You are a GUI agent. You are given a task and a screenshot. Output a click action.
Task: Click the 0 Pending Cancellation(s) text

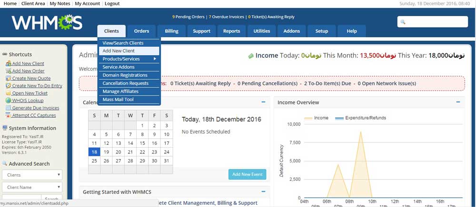click(x=268, y=83)
